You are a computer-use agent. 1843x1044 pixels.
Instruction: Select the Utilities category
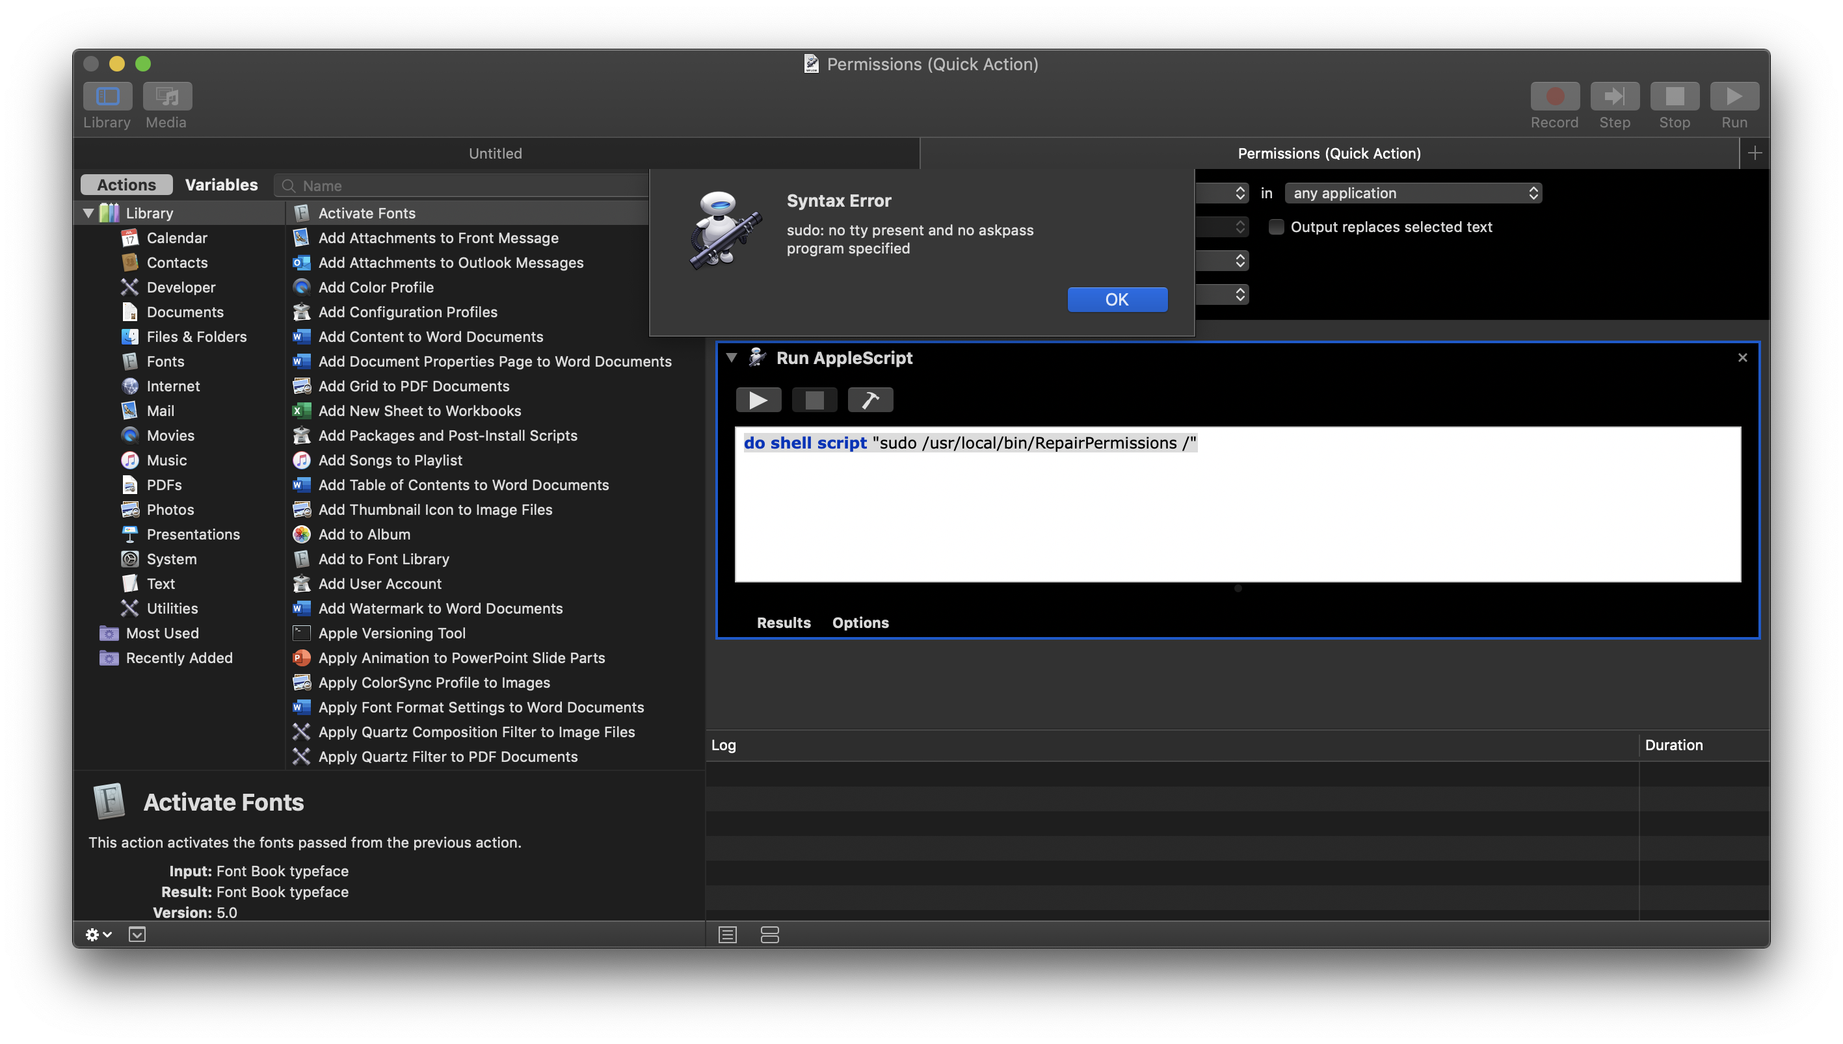(x=172, y=608)
